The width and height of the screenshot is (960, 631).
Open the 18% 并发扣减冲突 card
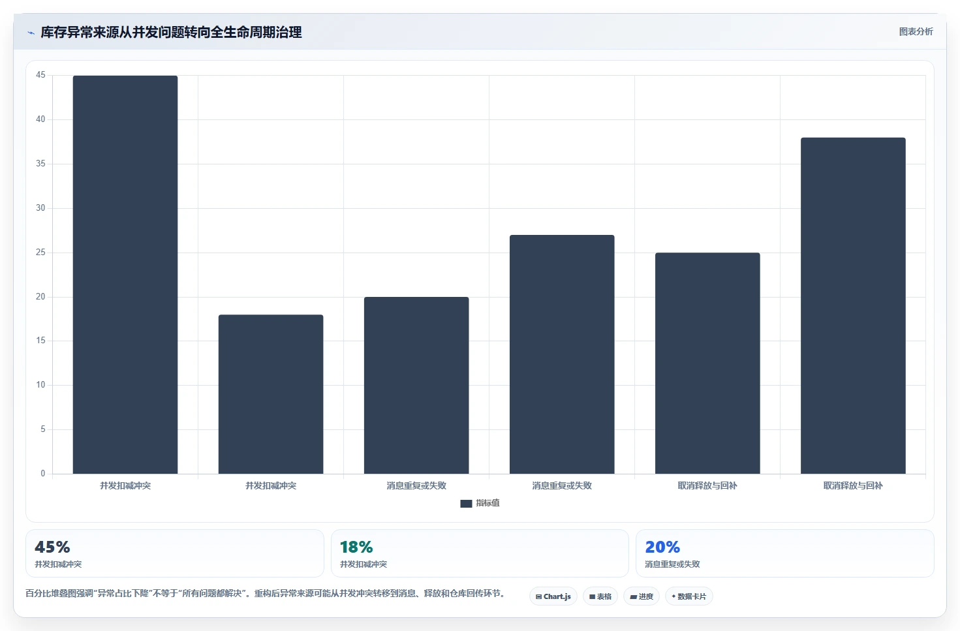click(x=480, y=553)
